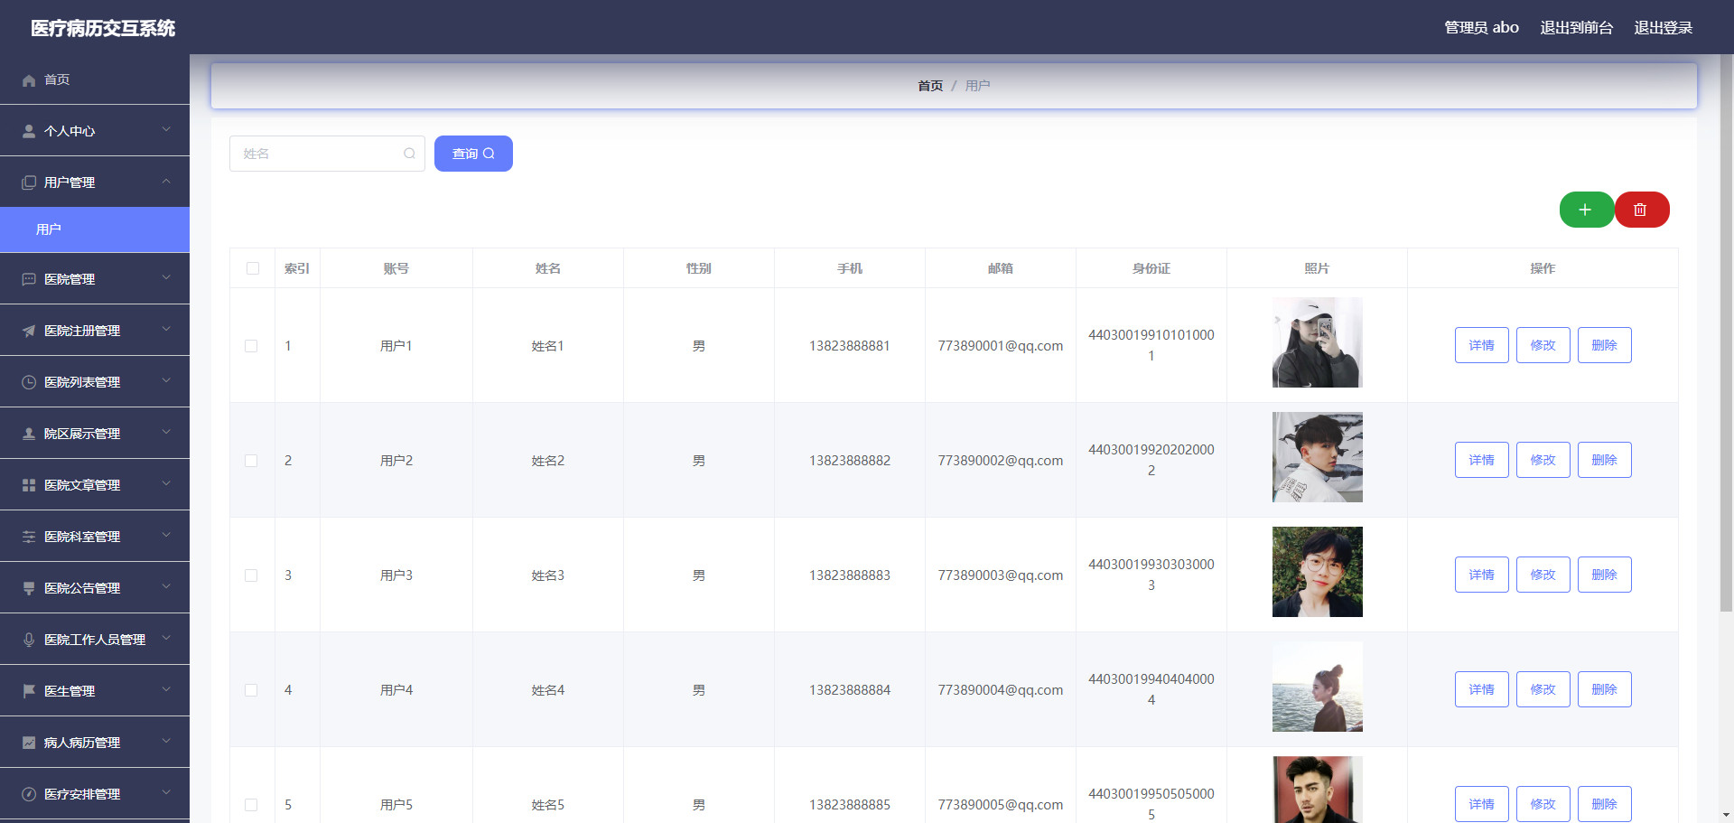Expand the 医院管理 chevron

[x=166, y=278]
